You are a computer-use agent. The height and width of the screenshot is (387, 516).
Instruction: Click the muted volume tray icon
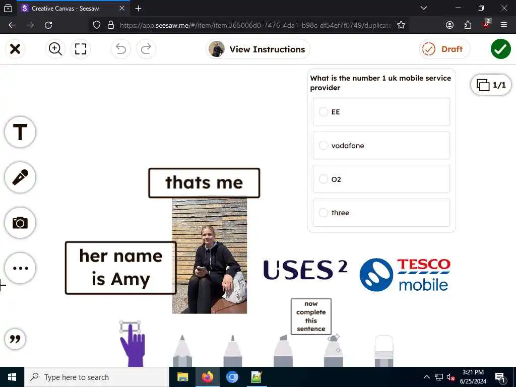coord(450,377)
